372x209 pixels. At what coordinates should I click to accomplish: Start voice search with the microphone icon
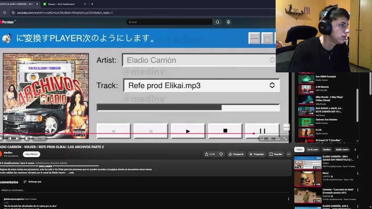228,22
